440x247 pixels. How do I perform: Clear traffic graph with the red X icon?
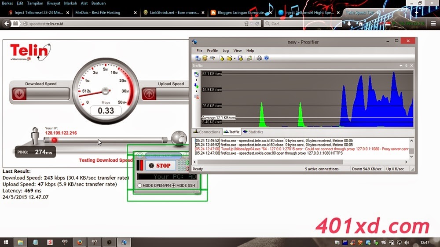coord(197,97)
